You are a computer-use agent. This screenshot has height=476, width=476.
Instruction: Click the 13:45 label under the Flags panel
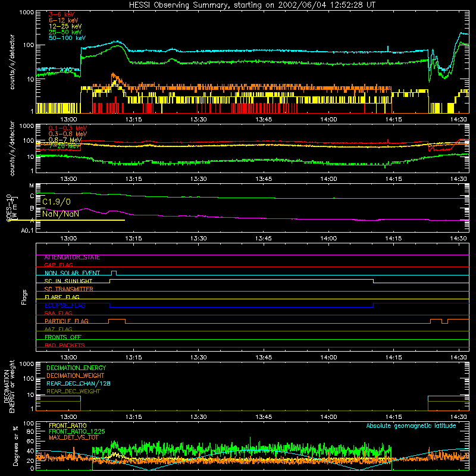[x=264, y=358]
